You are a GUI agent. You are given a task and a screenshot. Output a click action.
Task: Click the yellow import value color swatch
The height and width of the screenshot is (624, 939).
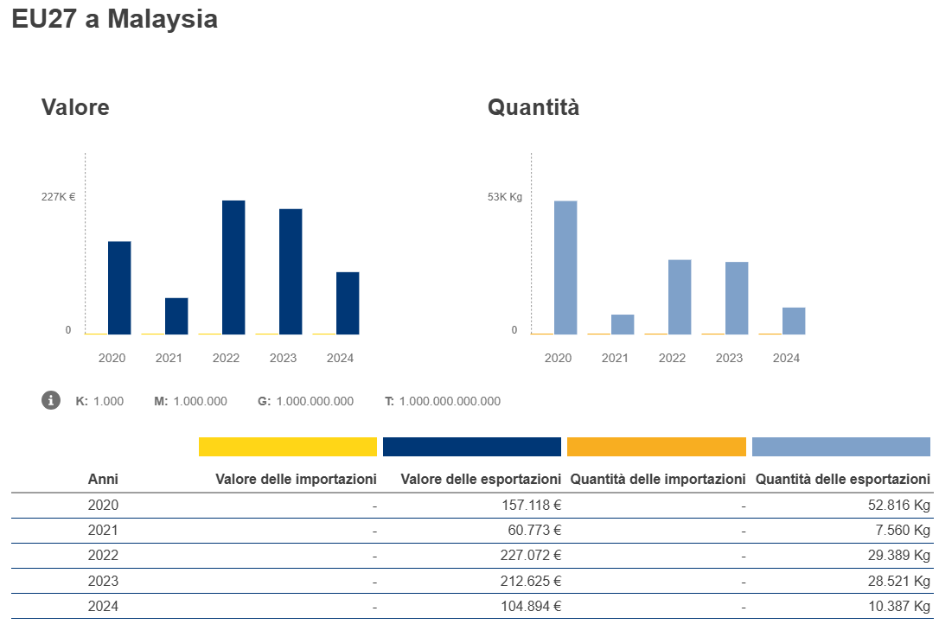click(x=287, y=447)
